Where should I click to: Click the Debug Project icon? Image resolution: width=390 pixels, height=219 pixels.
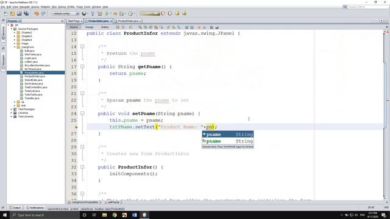(x=115, y=13)
